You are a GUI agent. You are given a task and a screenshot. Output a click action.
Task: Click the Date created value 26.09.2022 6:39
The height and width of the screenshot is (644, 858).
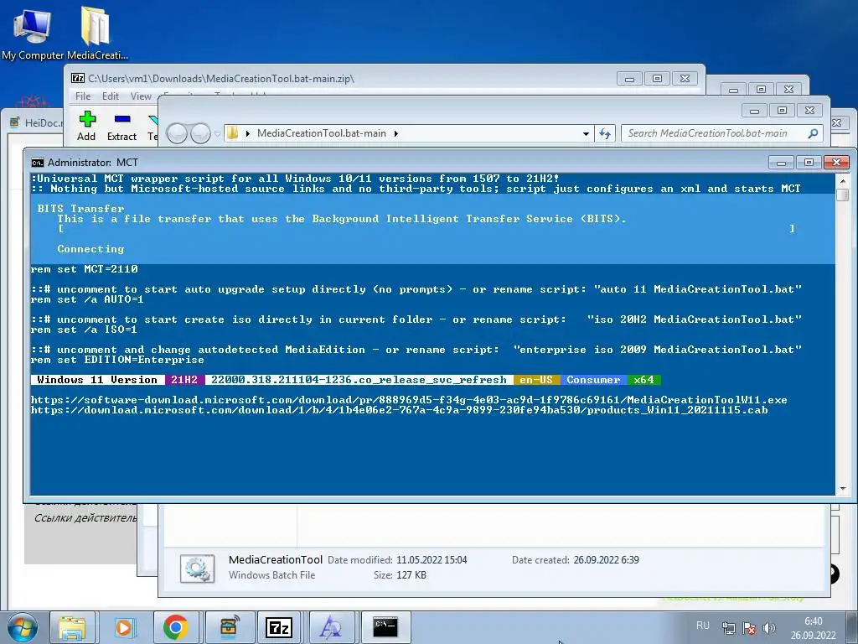(607, 560)
